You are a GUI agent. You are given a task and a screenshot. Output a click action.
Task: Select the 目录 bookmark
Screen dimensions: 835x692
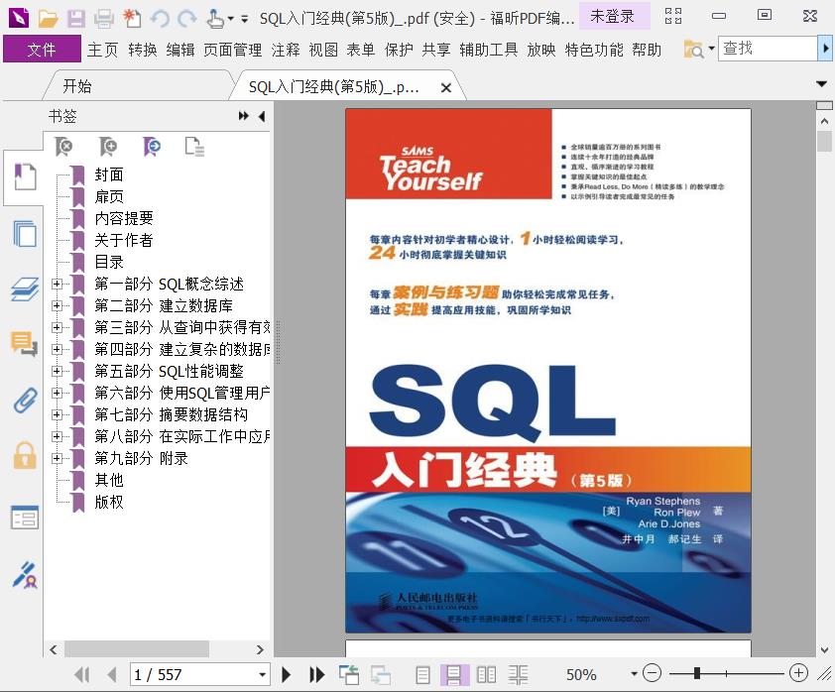tap(109, 262)
